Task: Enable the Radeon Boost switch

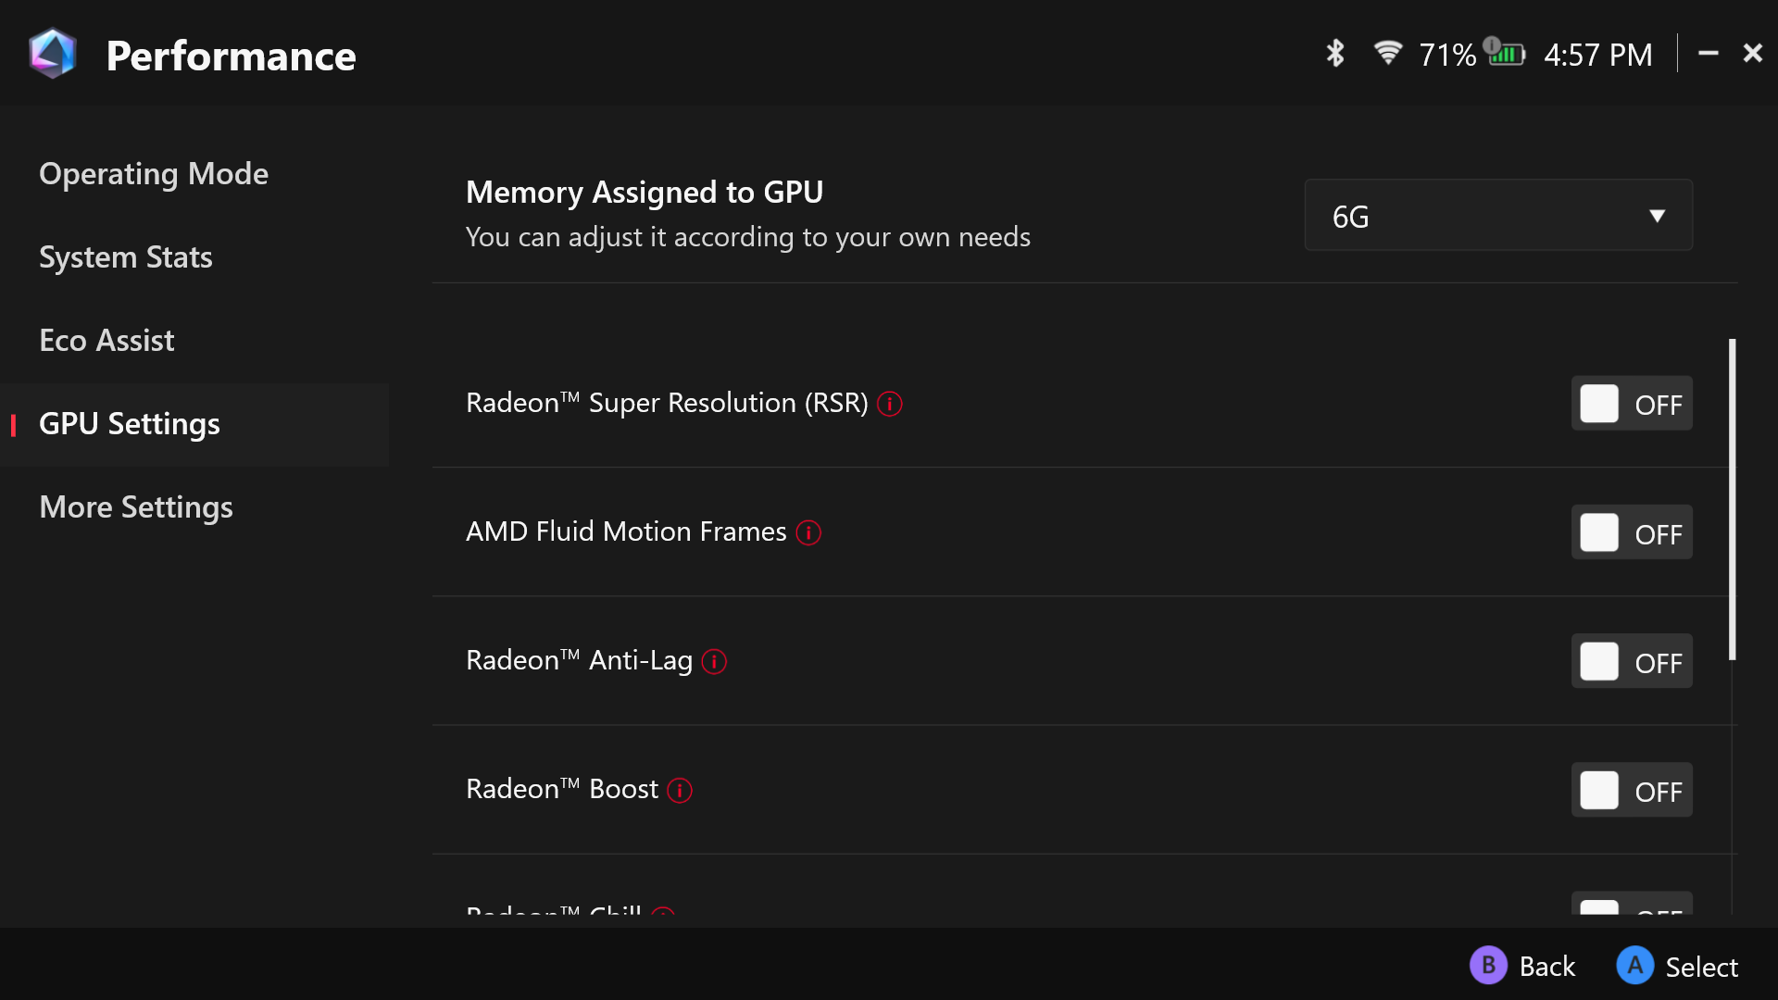Action: [x=1631, y=790]
